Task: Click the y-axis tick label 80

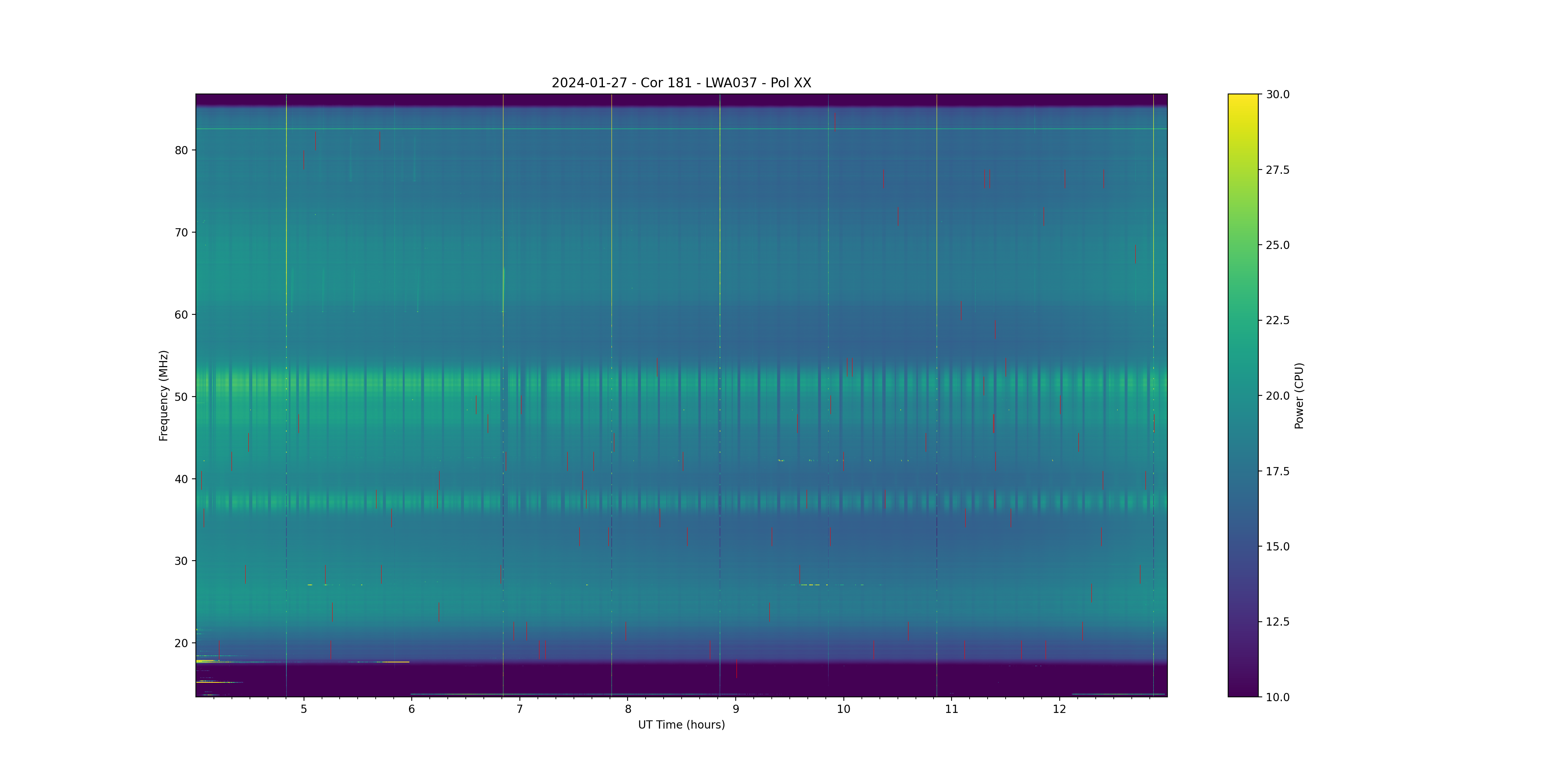Action: pyautogui.click(x=181, y=150)
